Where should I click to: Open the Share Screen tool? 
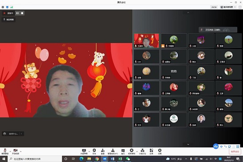tap(84, 151)
